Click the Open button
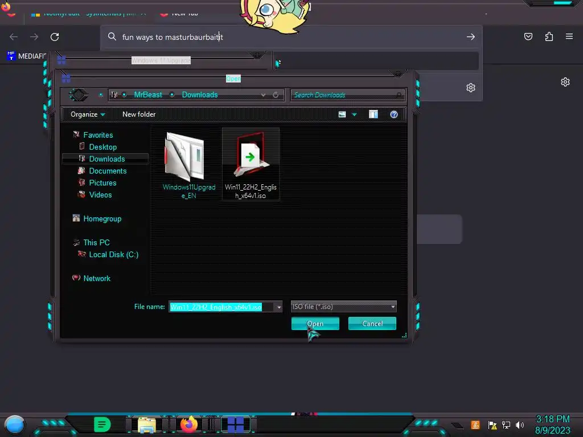 click(x=315, y=324)
